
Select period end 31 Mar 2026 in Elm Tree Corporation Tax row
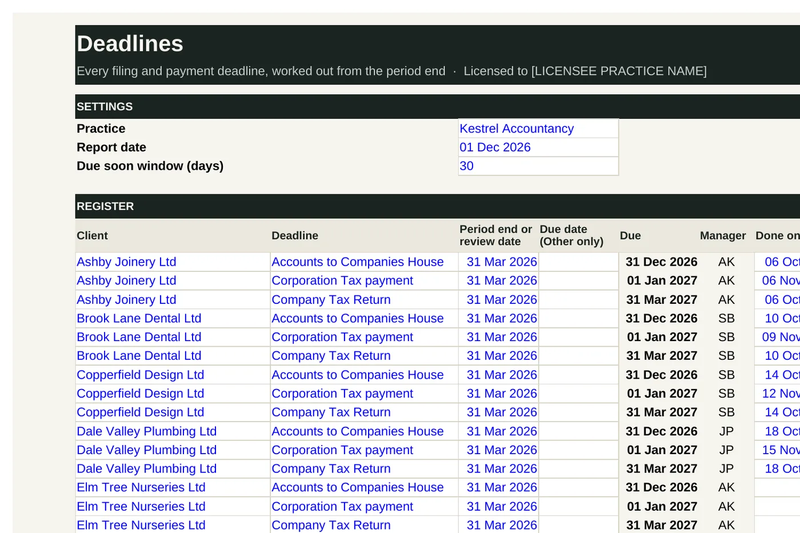tap(498, 506)
